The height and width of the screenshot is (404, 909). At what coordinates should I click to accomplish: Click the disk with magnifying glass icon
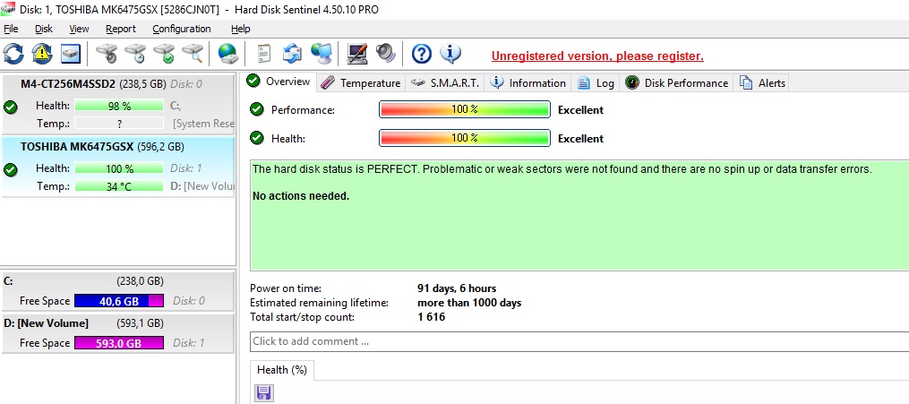tap(193, 54)
